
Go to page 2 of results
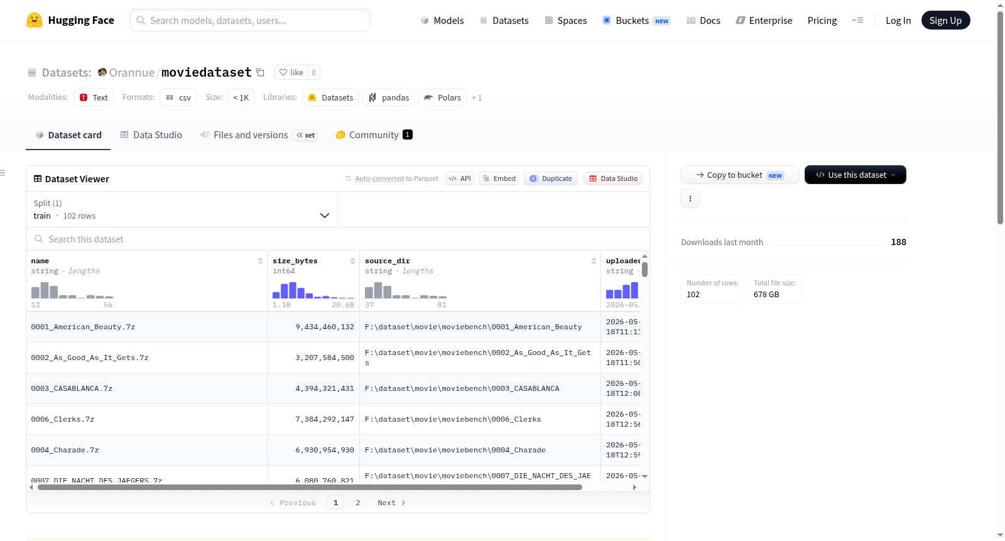pyautogui.click(x=358, y=503)
